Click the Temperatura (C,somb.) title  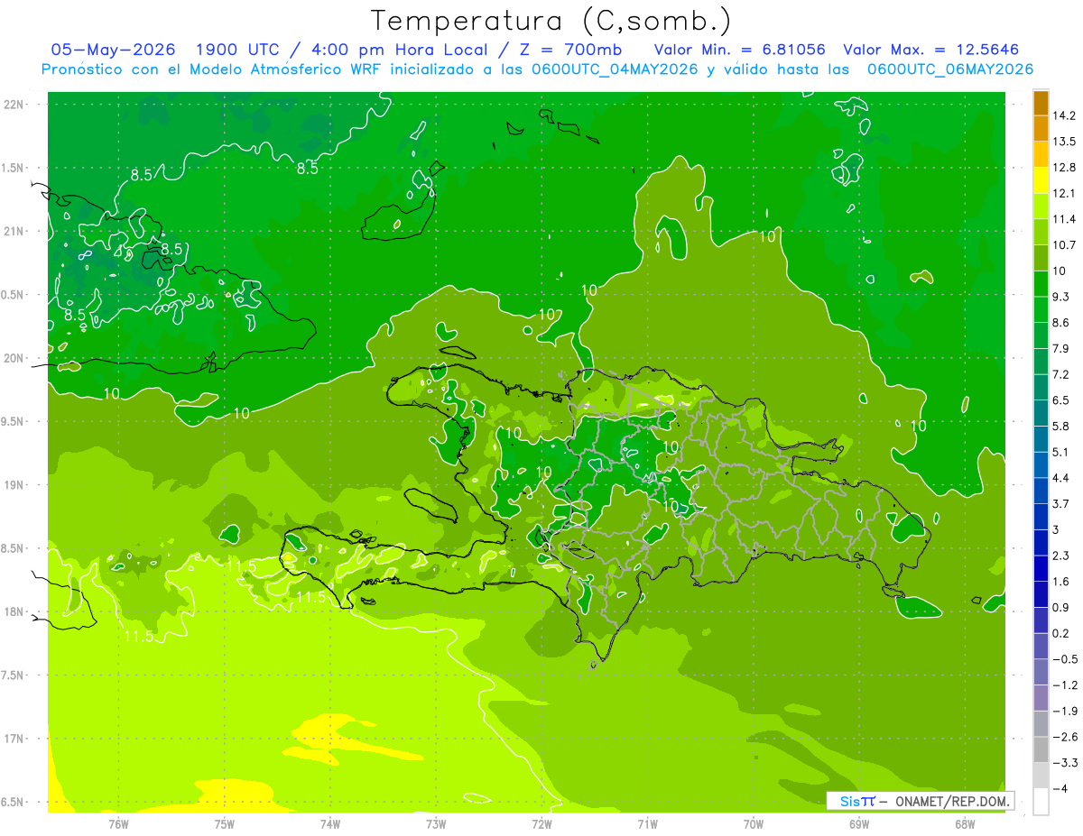(x=551, y=20)
